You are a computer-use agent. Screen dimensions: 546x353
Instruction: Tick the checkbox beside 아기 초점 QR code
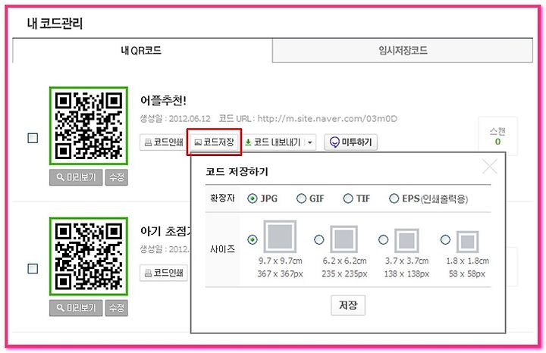point(33,268)
